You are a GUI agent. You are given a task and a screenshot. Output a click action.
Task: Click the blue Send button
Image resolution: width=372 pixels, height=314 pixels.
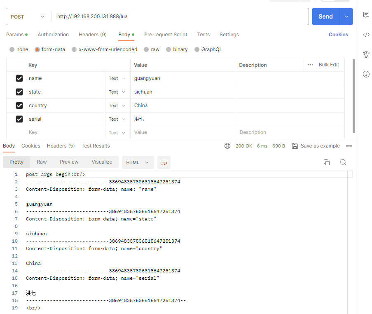point(325,16)
